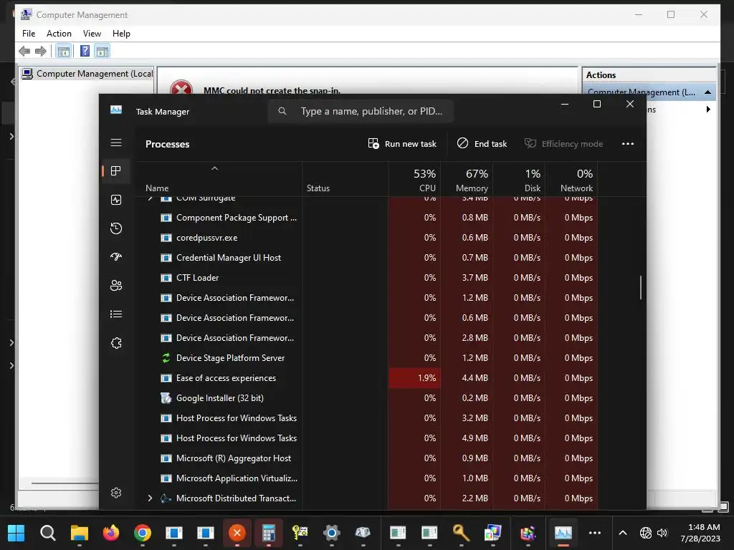Click Task Manager vertical scrollbar thumb
Viewport: 734px width, 550px height.
pyautogui.click(x=640, y=287)
